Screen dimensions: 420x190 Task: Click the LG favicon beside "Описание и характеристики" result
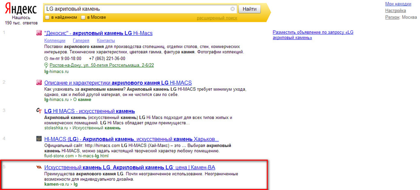pos(39,82)
